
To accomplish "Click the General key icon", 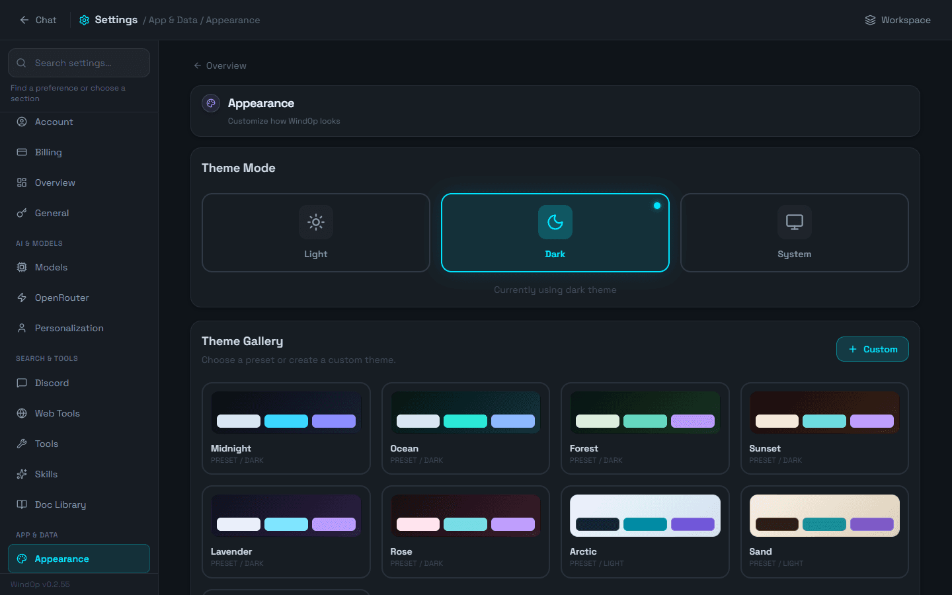I will point(22,213).
